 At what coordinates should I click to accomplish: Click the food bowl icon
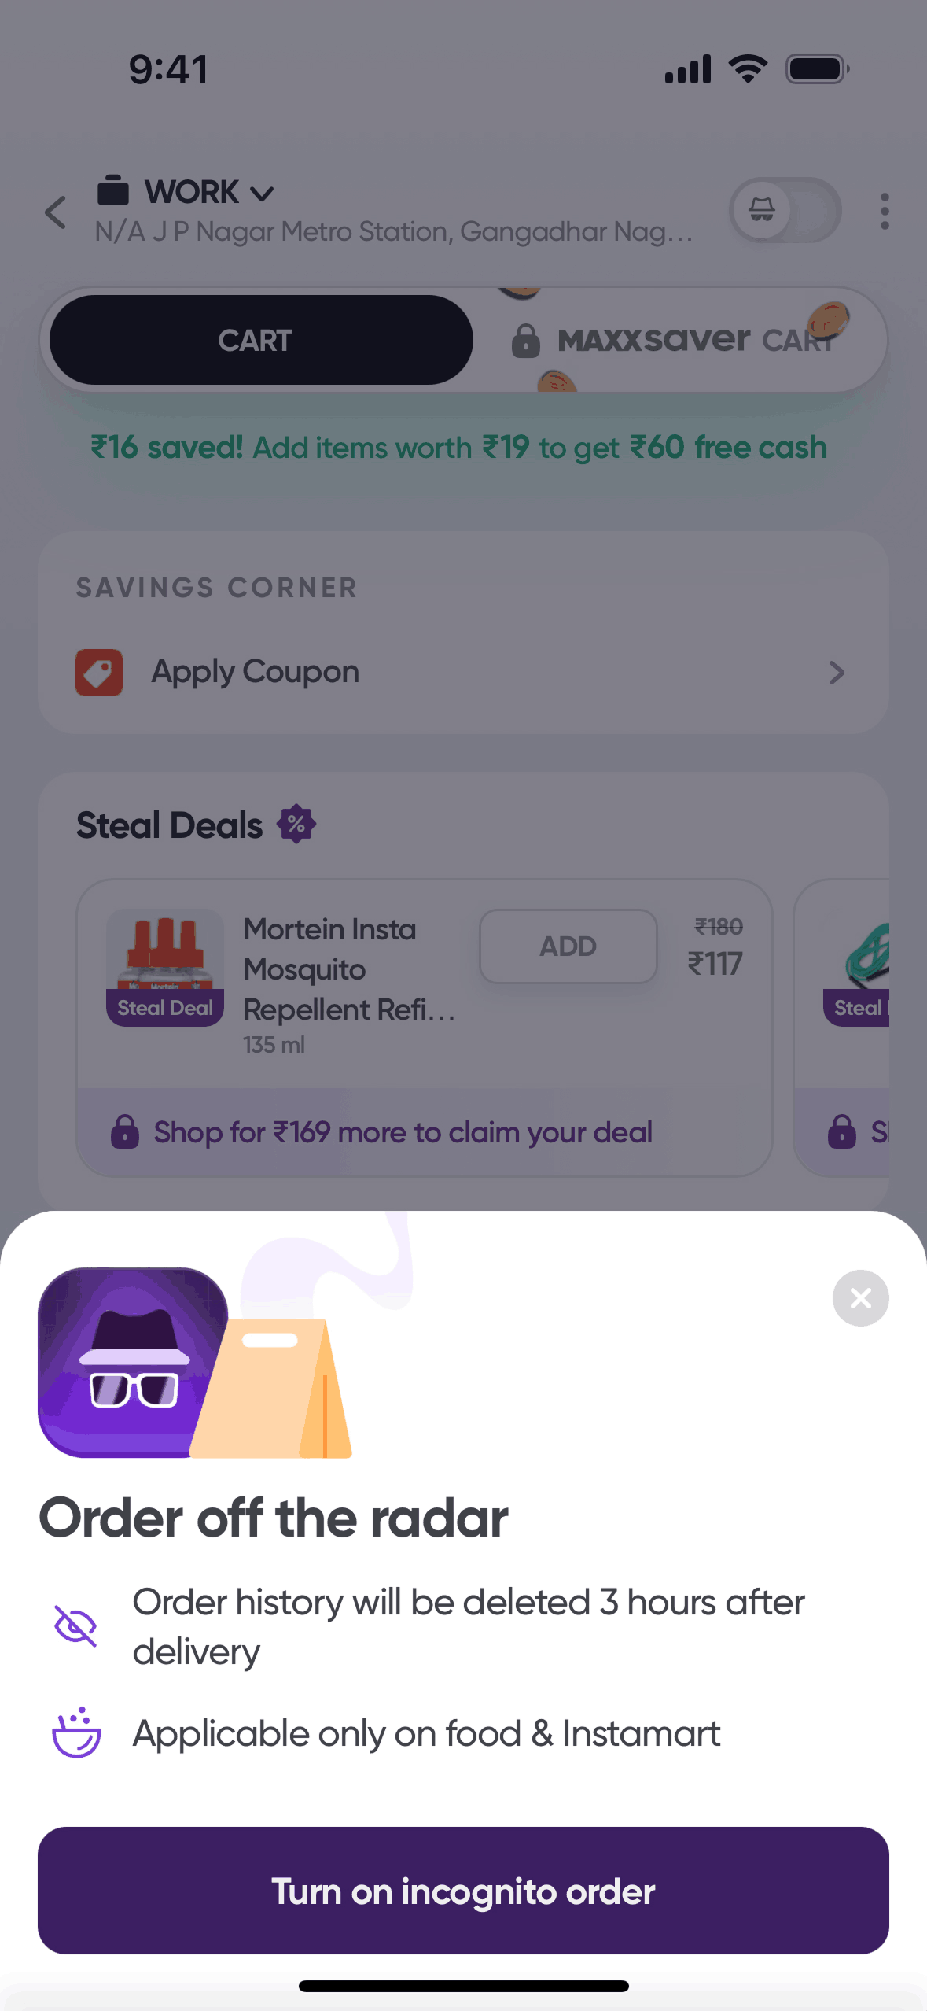[76, 1732]
